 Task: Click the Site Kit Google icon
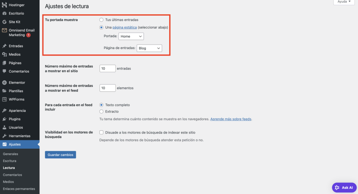click(x=4, y=22)
